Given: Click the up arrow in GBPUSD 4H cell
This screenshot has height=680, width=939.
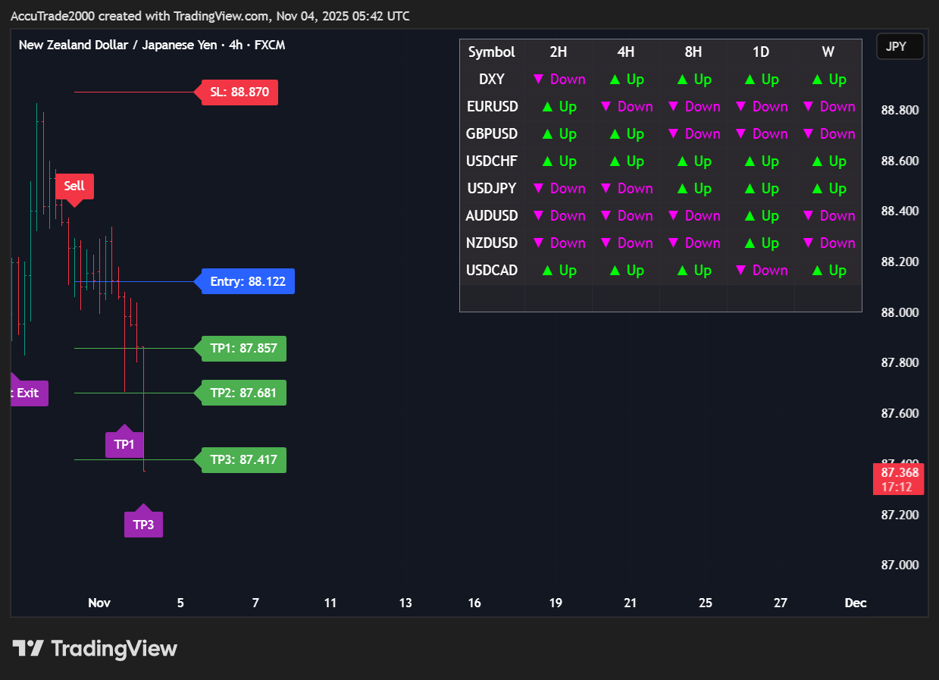Looking at the screenshot, I should 615,134.
